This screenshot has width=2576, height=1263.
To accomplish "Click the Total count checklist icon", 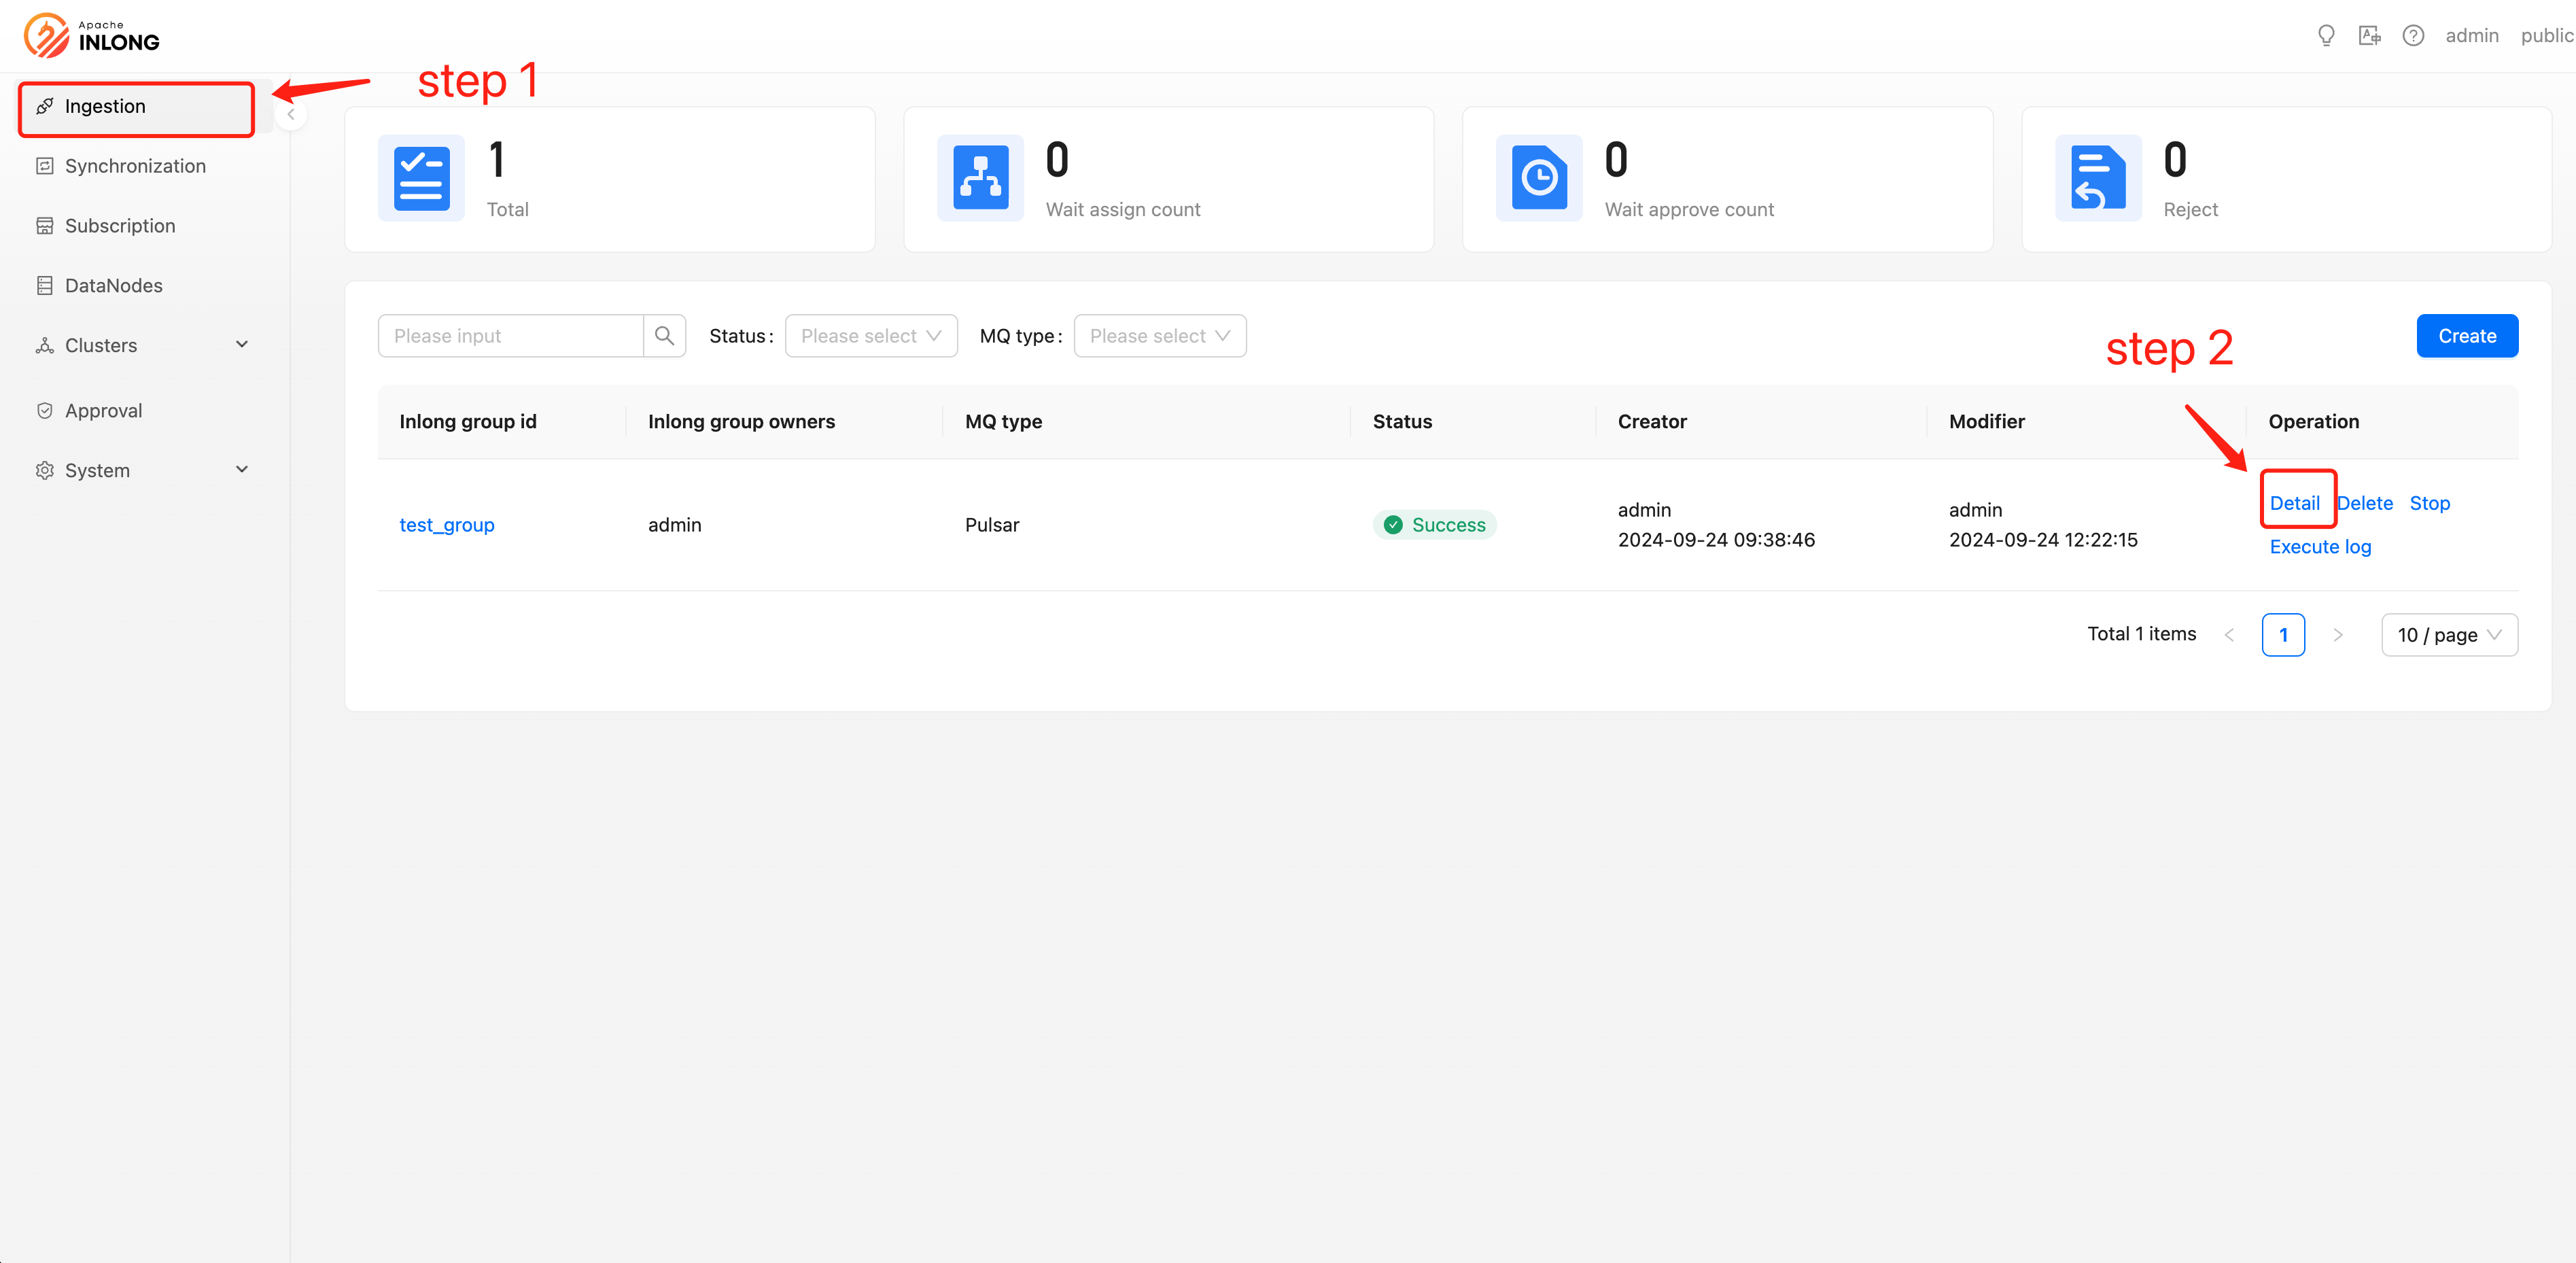I will (421, 178).
